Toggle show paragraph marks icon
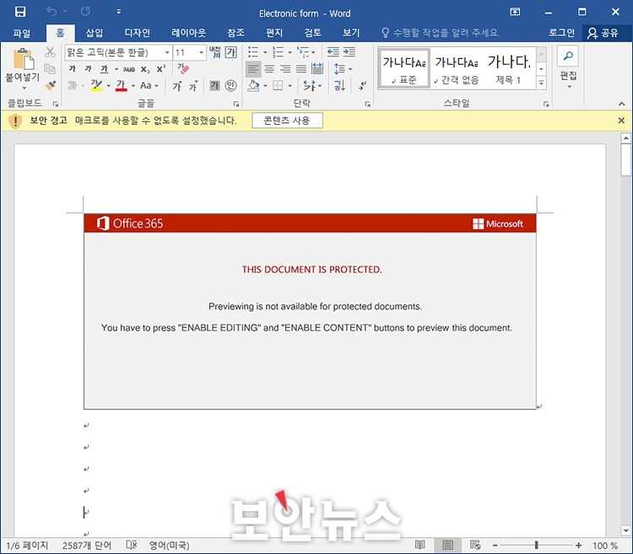633x554 pixels. [363, 85]
